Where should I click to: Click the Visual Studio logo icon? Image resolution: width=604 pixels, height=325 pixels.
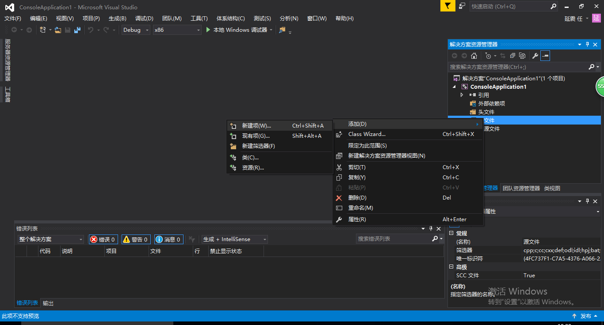tap(9, 7)
